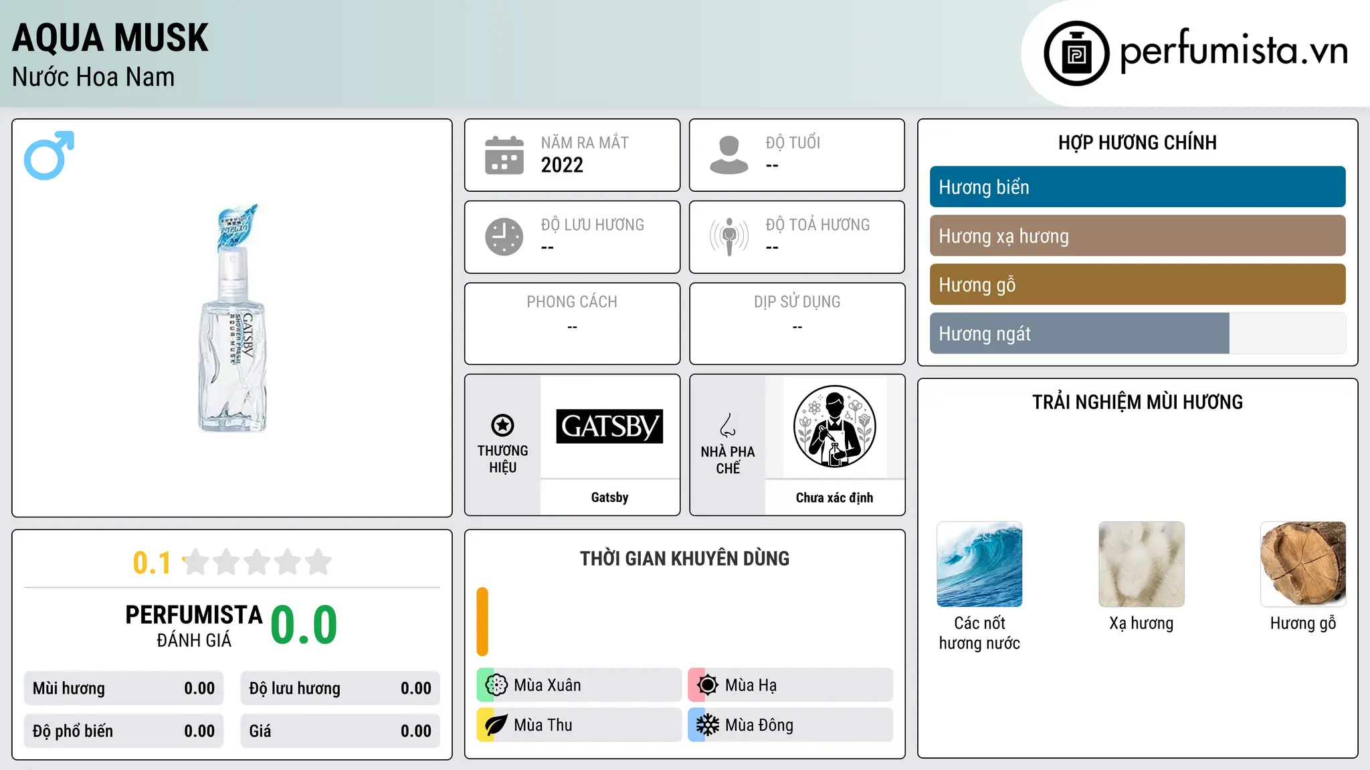The image size is (1370, 770).
Task: Click the clock icon beside ĐỘ LƯU HƯƠNG
Action: click(x=504, y=237)
